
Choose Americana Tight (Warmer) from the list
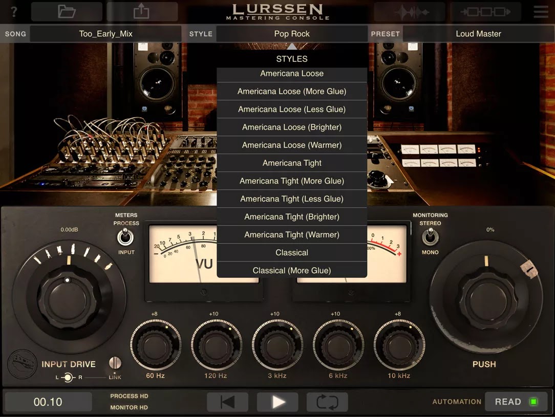(x=292, y=234)
